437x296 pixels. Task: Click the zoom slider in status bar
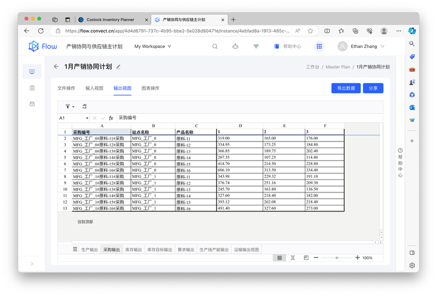click(336, 258)
